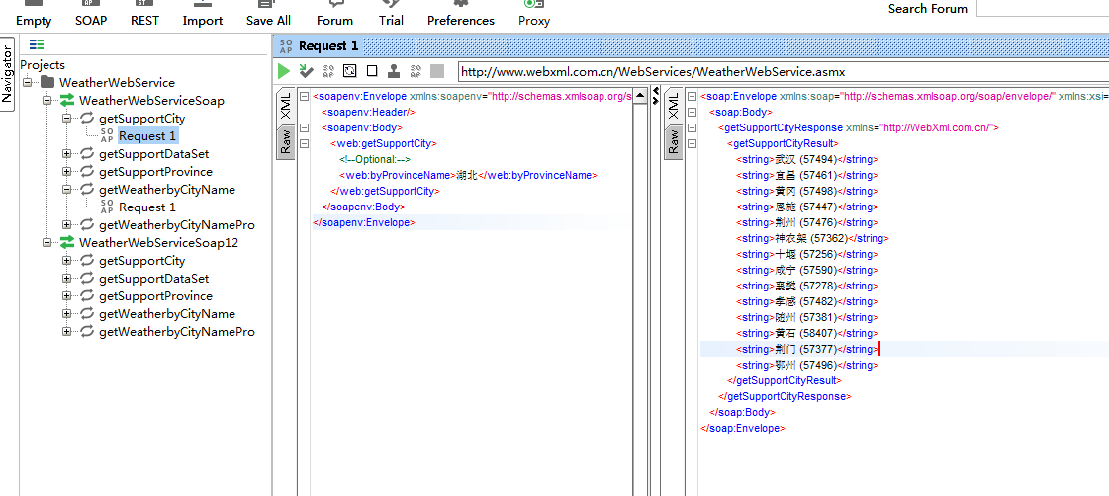Click the SOAP icon next to the checkmark icon
The width and height of the screenshot is (1109, 496).
[328, 71]
